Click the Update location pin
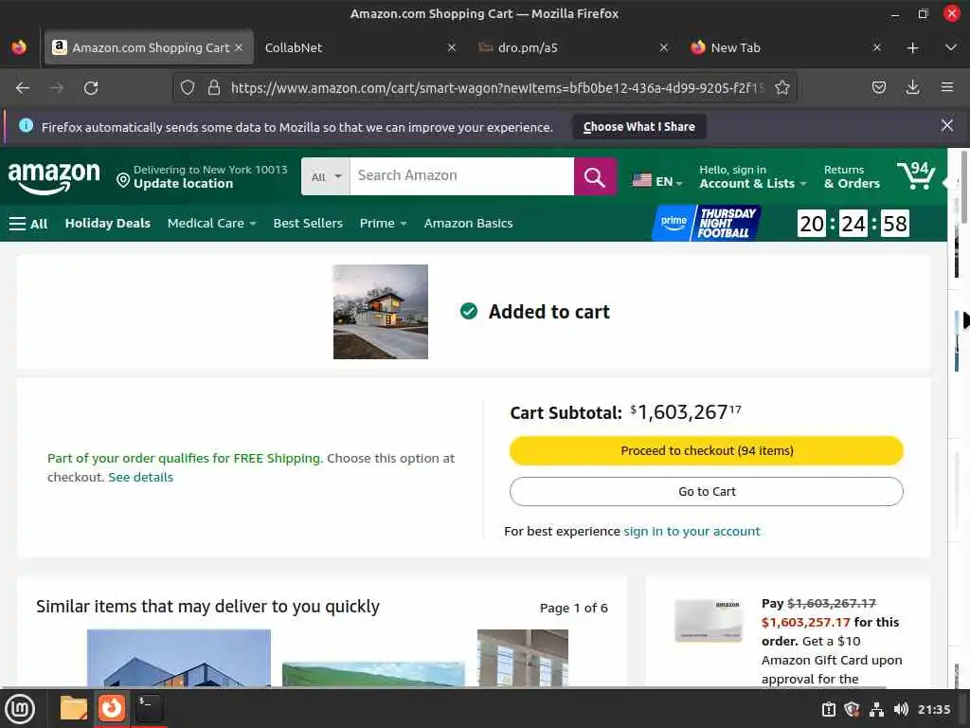The height and width of the screenshot is (728, 970). click(x=123, y=180)
